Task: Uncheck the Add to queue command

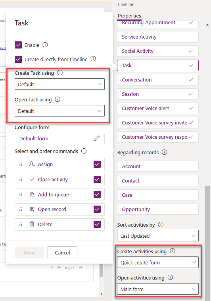Action: pos(97,194)
